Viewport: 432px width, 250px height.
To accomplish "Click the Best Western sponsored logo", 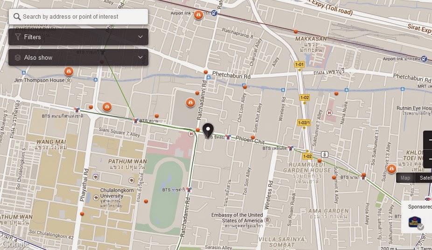I will (x=414, y=222).
